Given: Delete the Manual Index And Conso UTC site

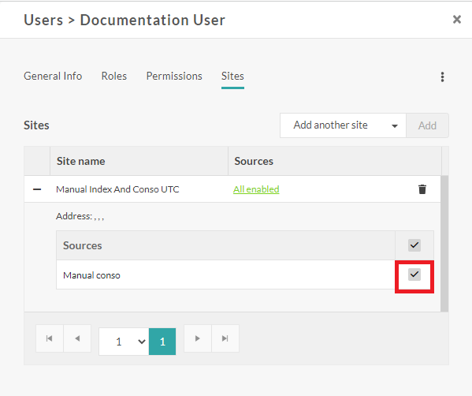Looking at the screenshot, I should click(422, 189).
